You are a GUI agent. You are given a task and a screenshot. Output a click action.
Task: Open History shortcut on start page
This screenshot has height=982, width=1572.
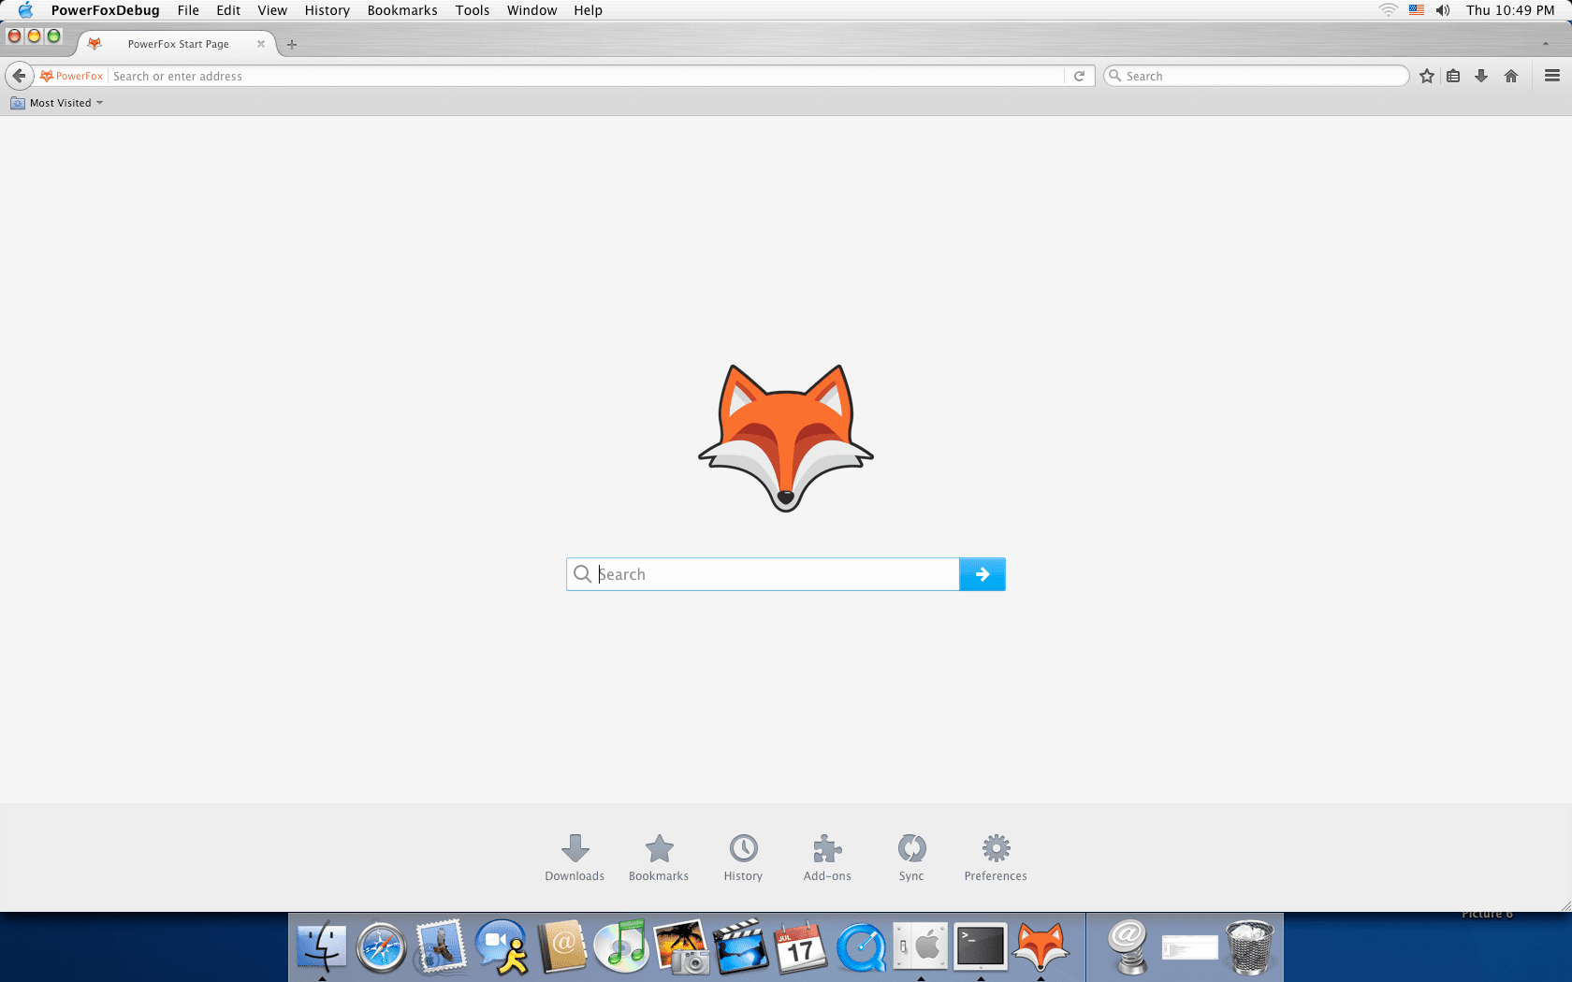coord(743,858)
